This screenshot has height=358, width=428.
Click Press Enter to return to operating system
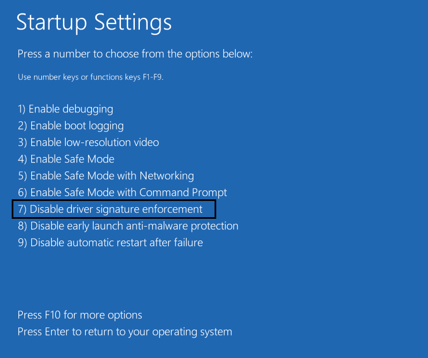pyautogui.click(x=124, y=332)
